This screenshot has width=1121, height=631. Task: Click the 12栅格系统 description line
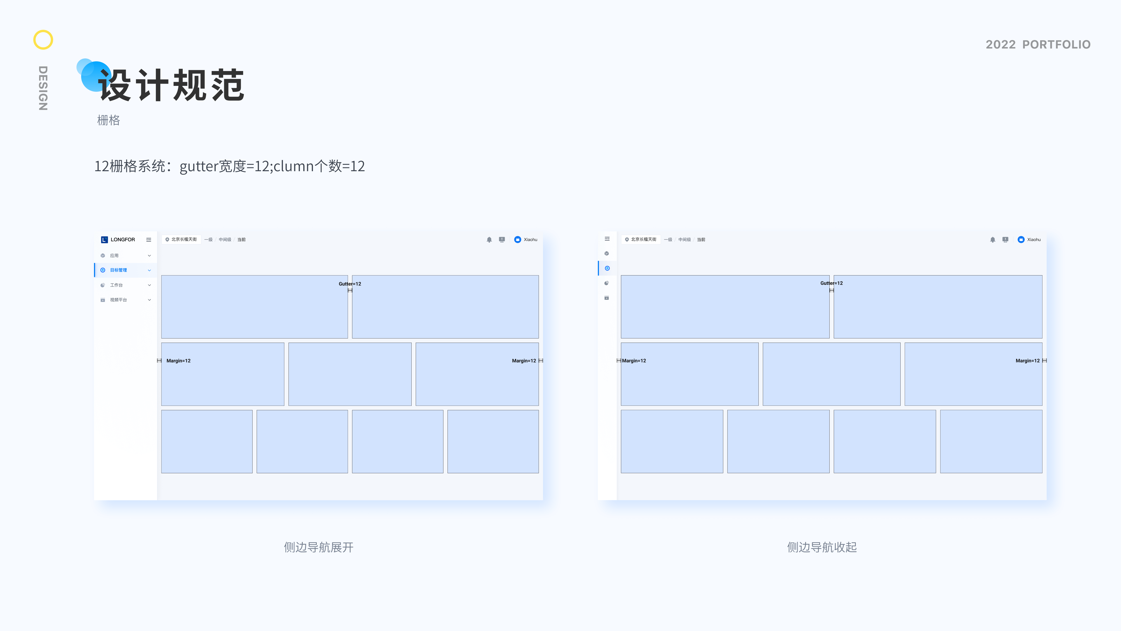229,166
